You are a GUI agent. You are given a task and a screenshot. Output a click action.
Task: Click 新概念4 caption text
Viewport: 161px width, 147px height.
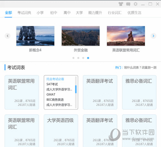(x=35, y=50)
